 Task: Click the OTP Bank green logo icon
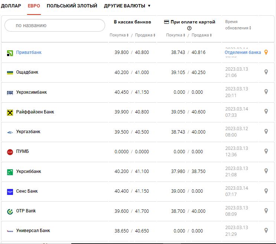[x=10, y=211]
